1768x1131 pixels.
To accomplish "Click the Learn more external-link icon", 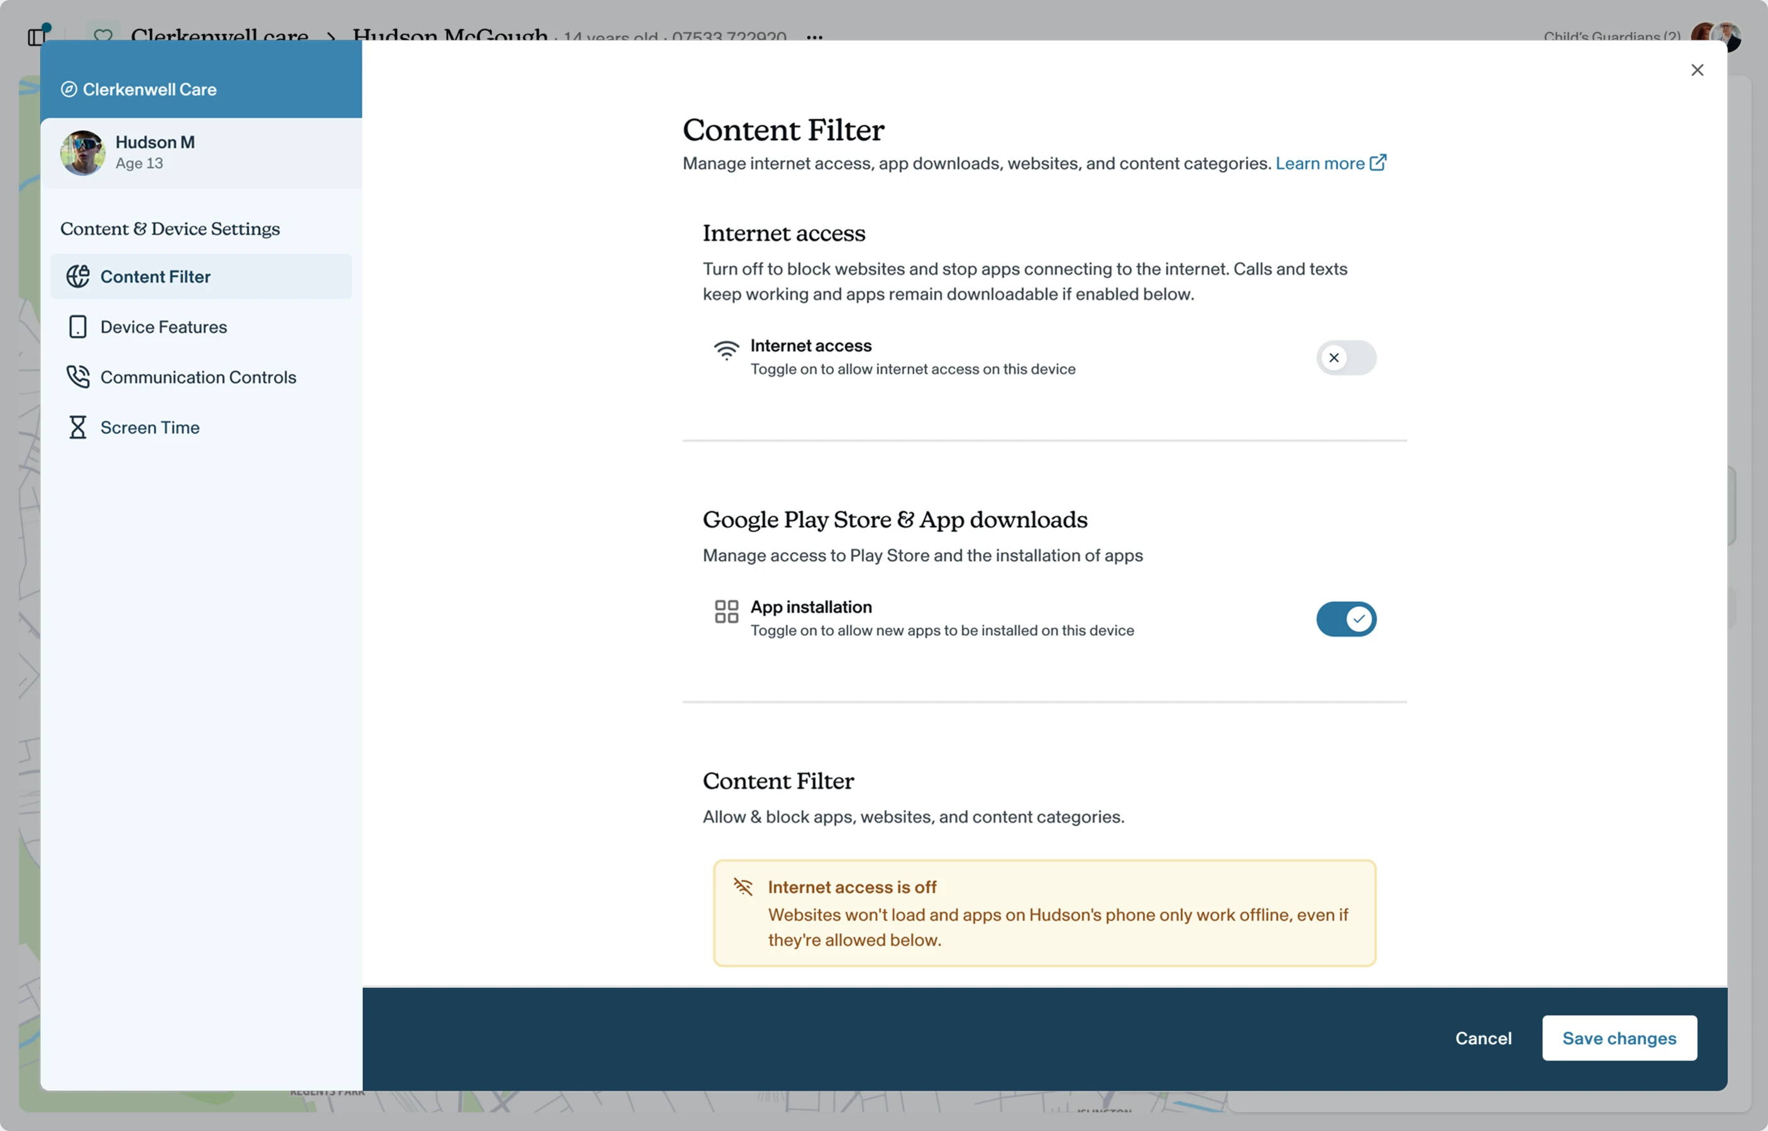I will [1378, 162].
